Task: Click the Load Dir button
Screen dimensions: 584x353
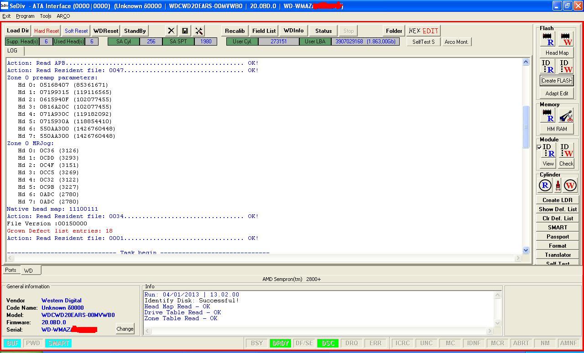Action: pyautogui.click(x=18, y=31)
